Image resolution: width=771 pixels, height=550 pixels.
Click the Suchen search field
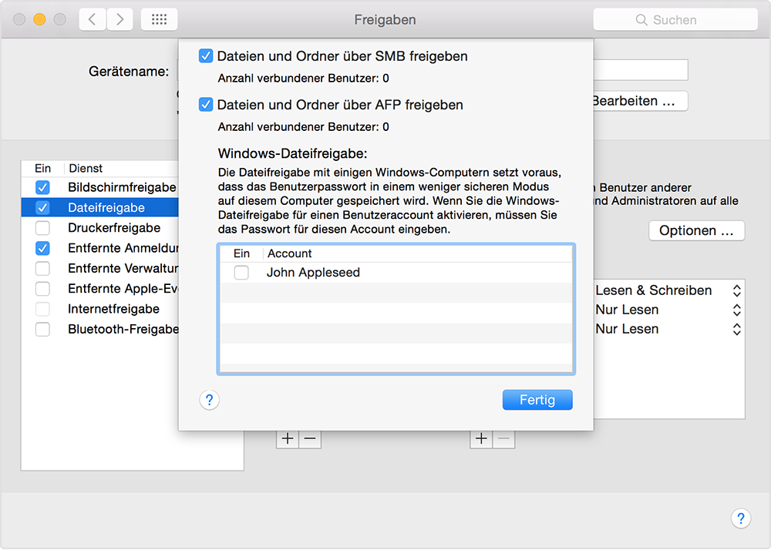[674, 20]
